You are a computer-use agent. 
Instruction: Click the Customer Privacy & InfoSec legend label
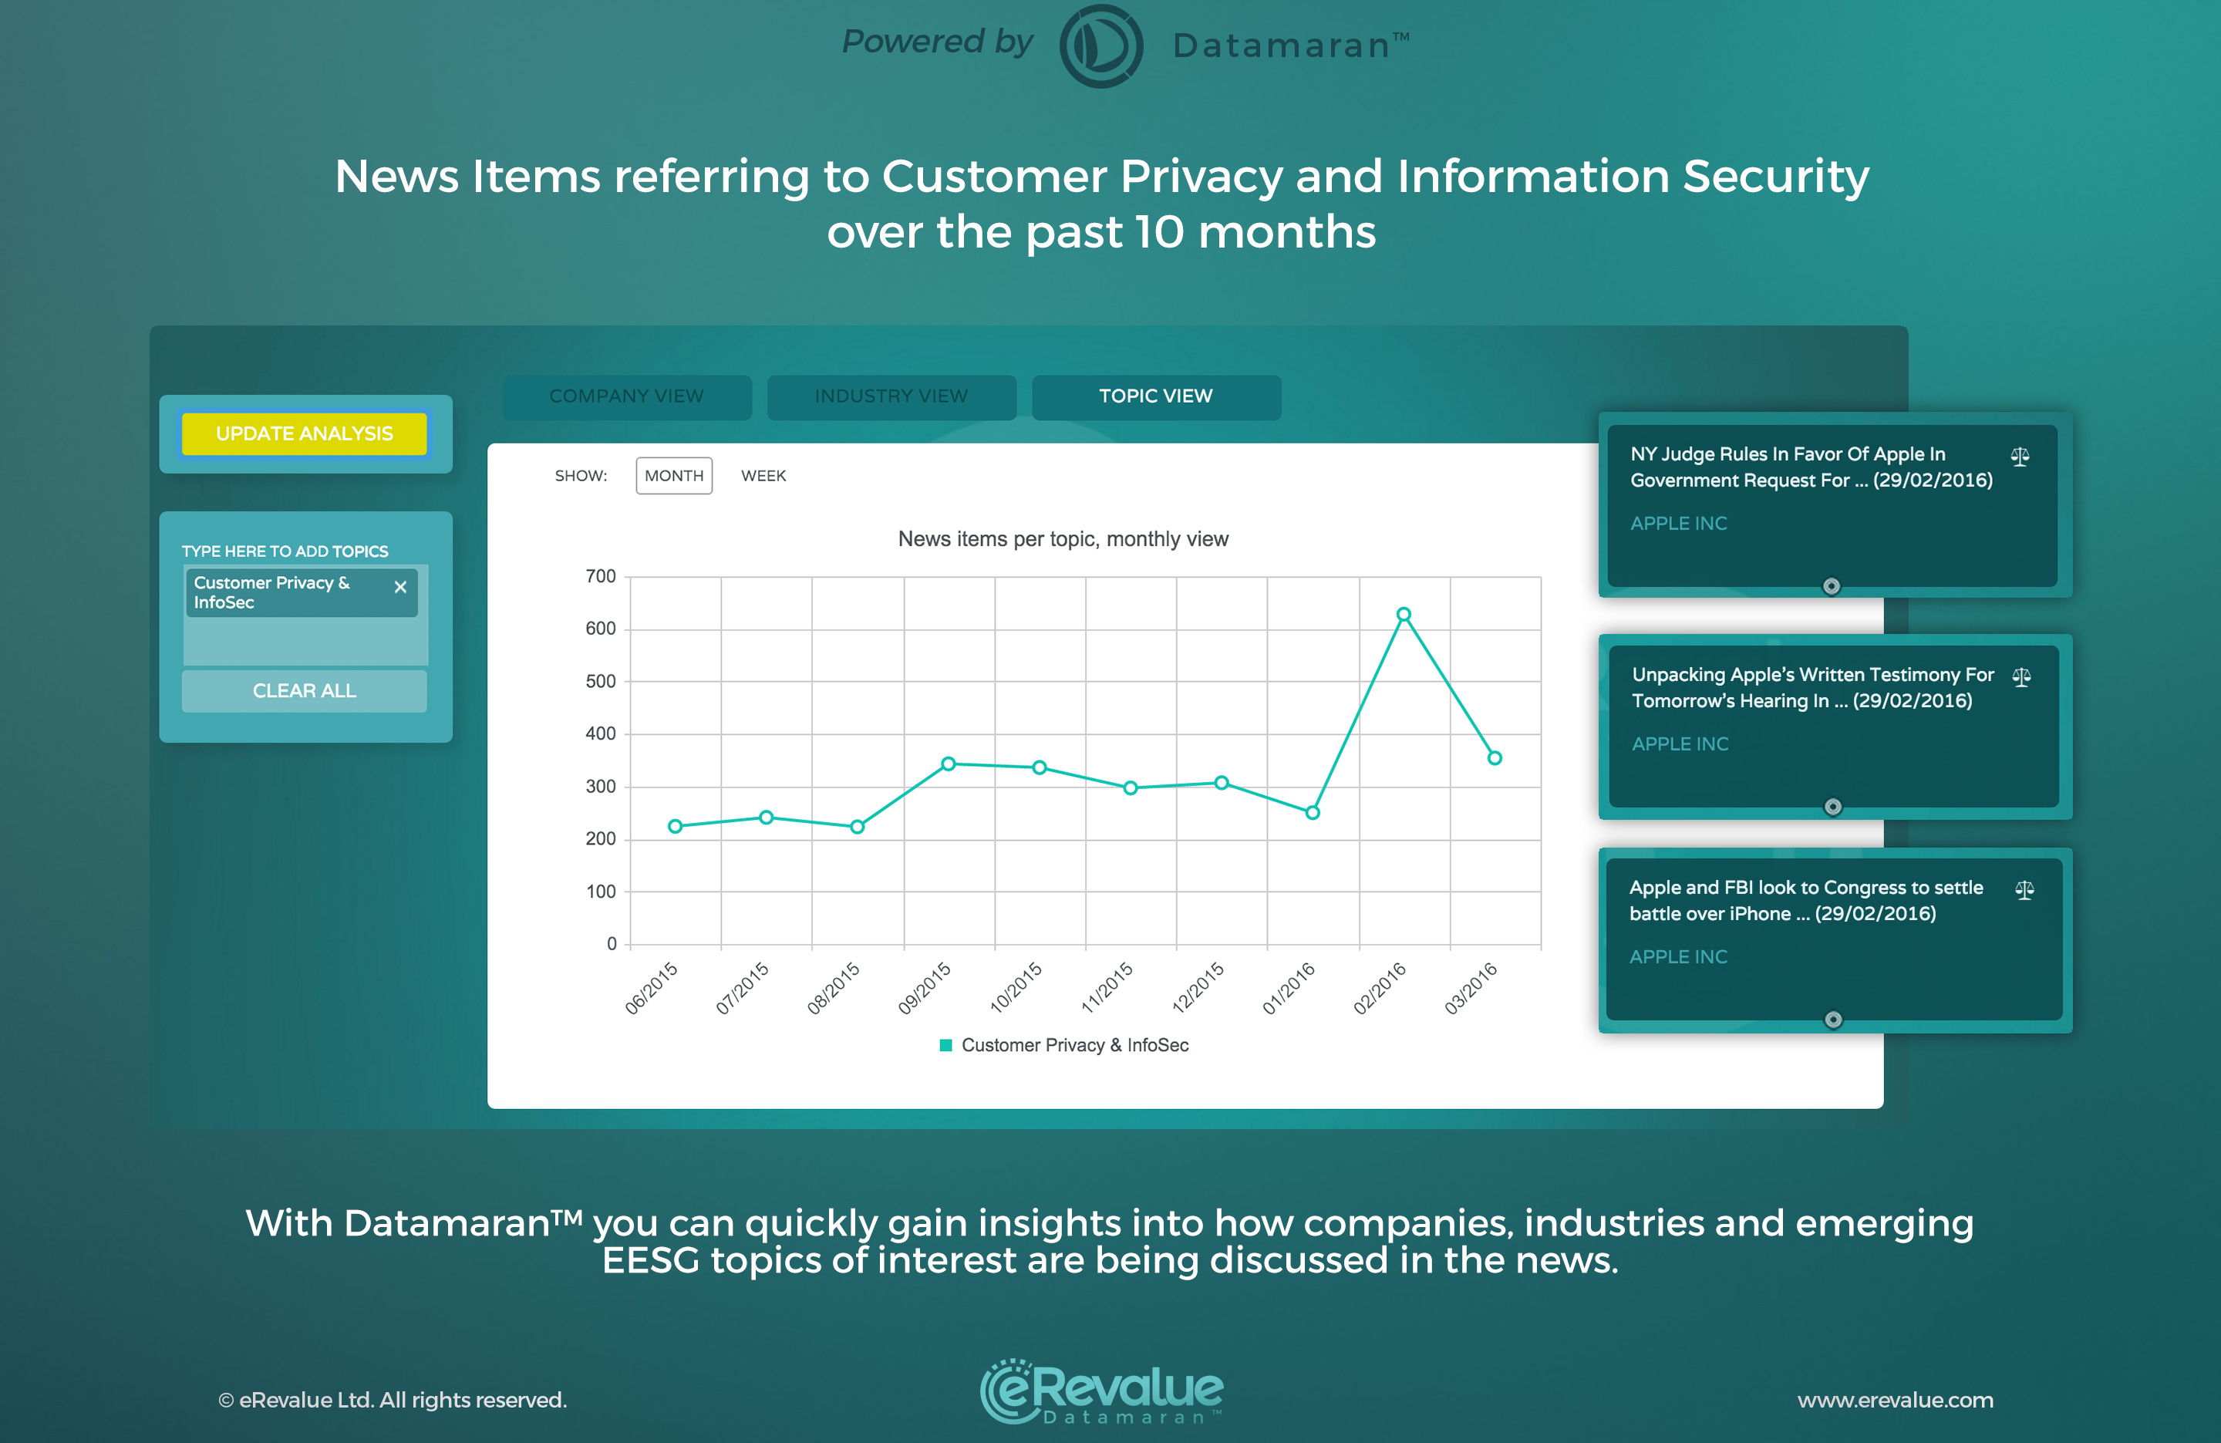(1075, 1045)
